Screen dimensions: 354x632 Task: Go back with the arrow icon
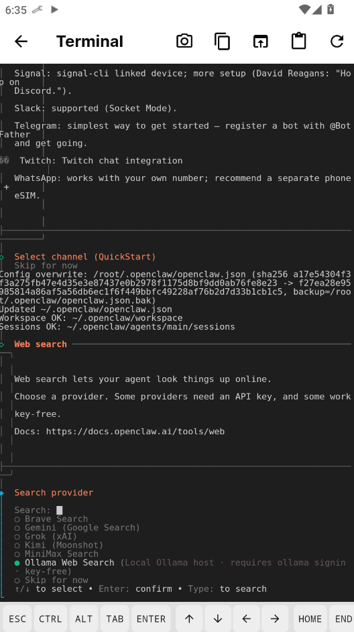click(x=21, y=41)
